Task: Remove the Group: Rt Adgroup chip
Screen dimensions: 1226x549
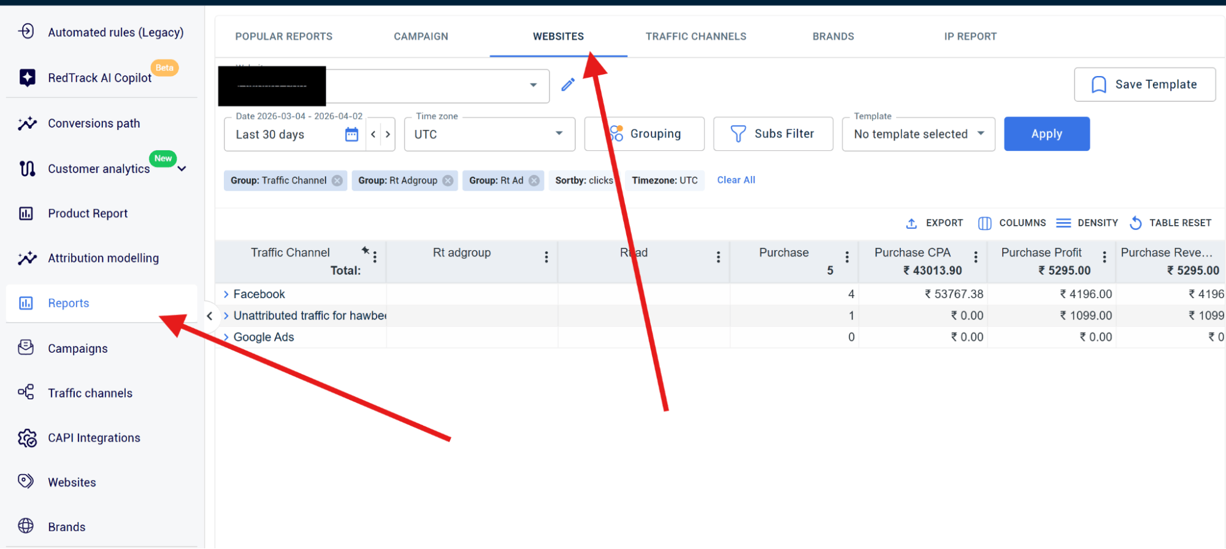Action: pyautogui.click(x=448, y=180)
